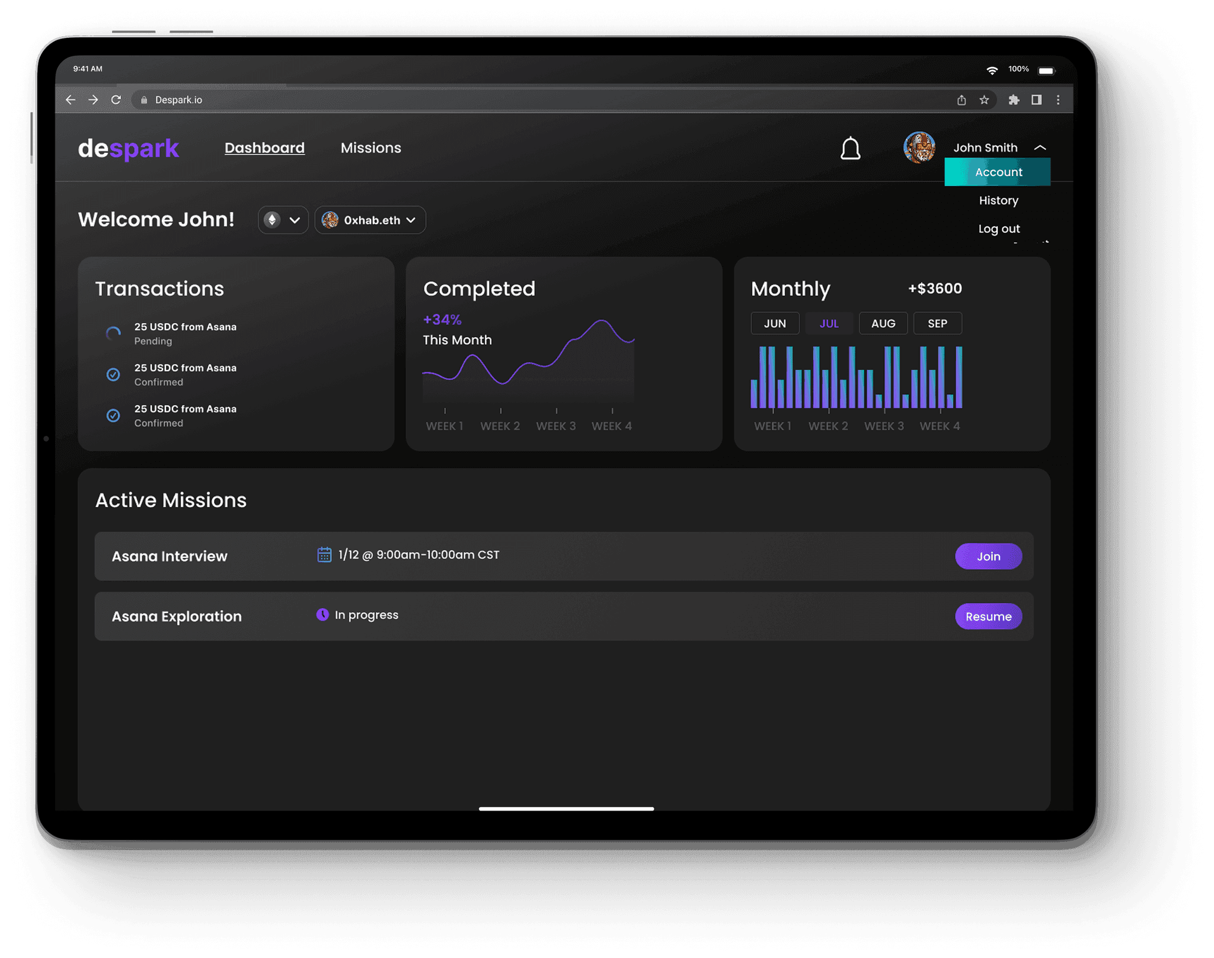This screenshot has height=958, width=1214.
Task: Click the Wi-Fi status icon
Action: (992, 70)
